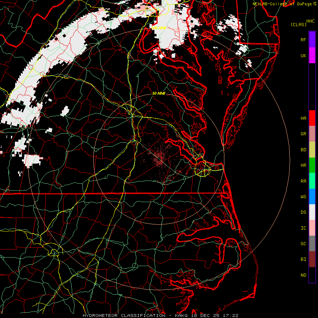The image size is (318, 318).
Task: Click the BI legend label
Action: pos(304,259)
